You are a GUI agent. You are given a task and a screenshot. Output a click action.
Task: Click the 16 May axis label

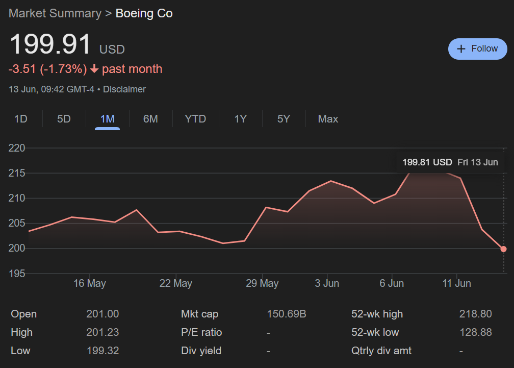tap(90, 283)
